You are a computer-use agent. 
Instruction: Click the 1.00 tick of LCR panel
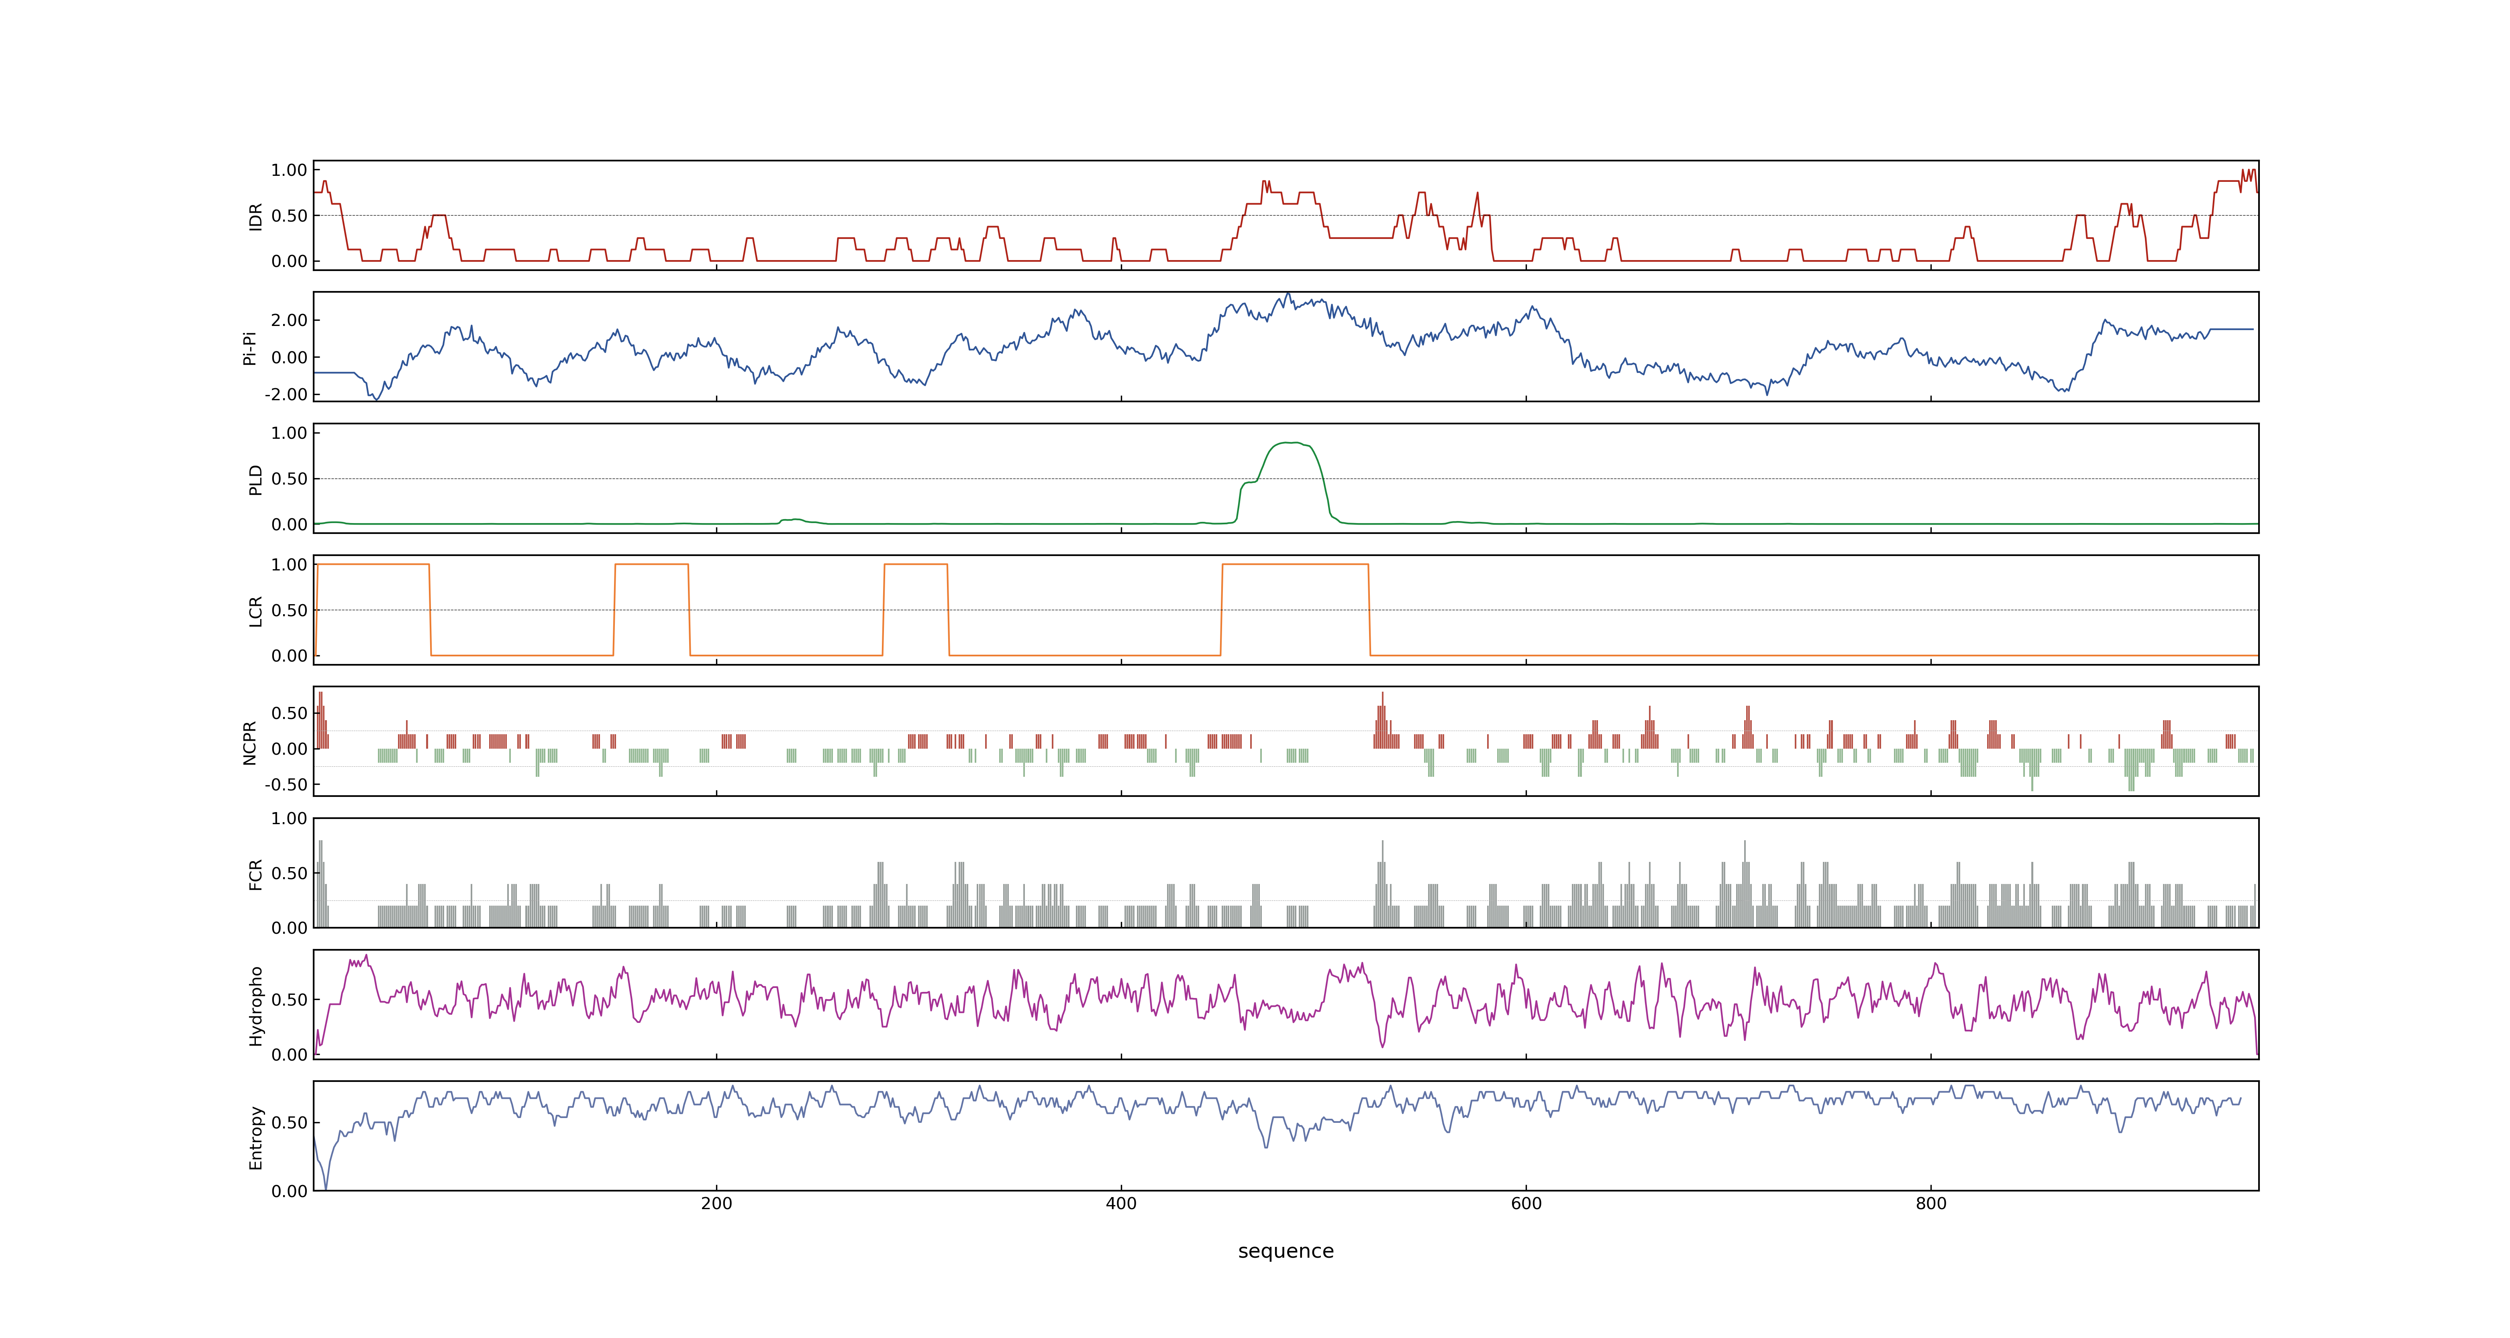point(290,565)
